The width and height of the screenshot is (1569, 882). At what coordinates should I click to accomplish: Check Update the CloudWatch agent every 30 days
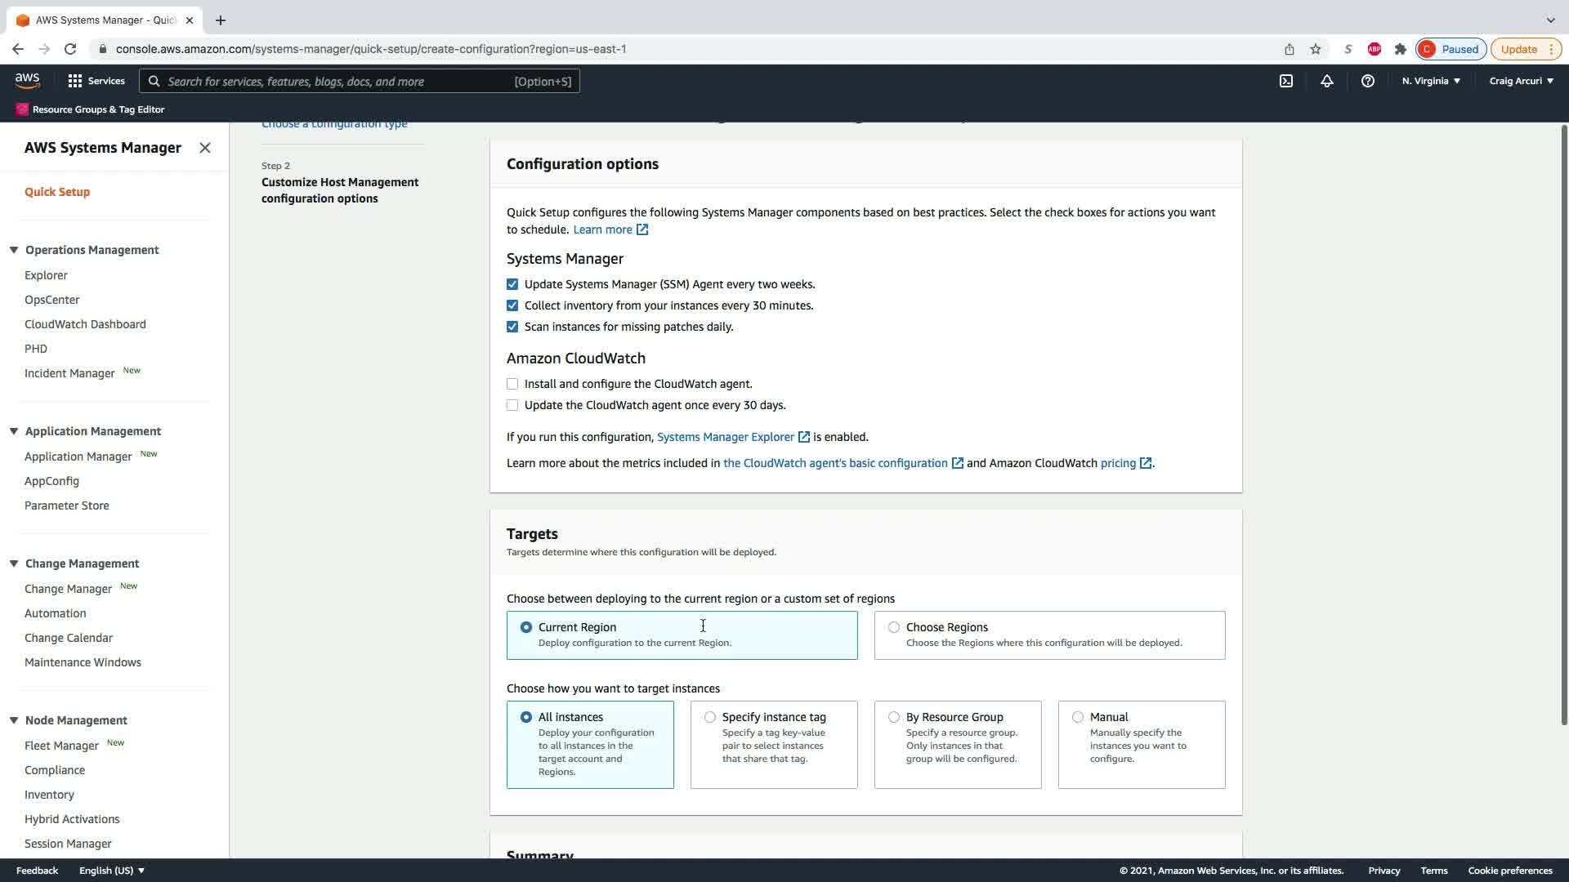coord(512,405)
